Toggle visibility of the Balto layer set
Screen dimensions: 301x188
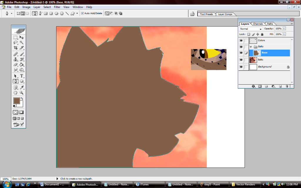241,47
